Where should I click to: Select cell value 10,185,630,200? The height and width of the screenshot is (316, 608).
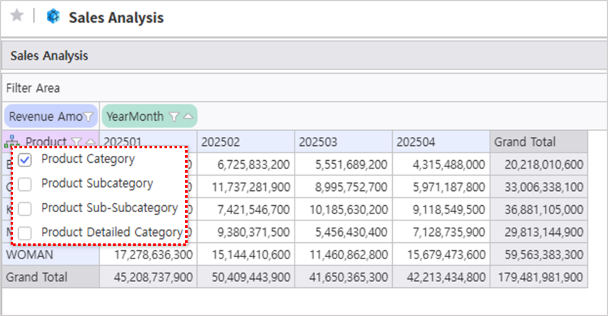click(x=343, y=210)
